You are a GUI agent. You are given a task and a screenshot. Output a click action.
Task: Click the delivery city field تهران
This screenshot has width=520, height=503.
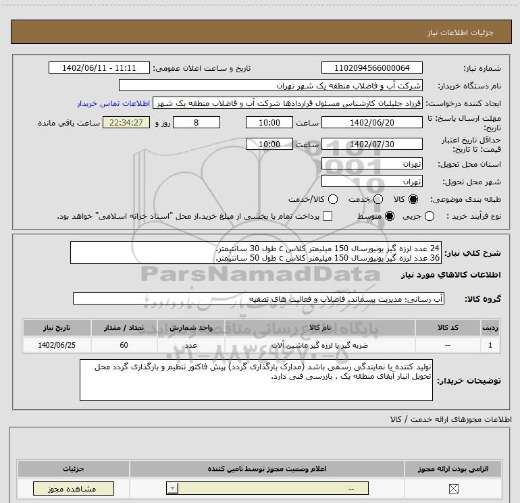point(371,181)
